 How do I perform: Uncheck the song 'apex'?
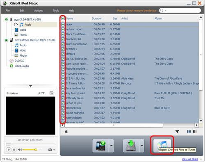click(x=63, y=24)
